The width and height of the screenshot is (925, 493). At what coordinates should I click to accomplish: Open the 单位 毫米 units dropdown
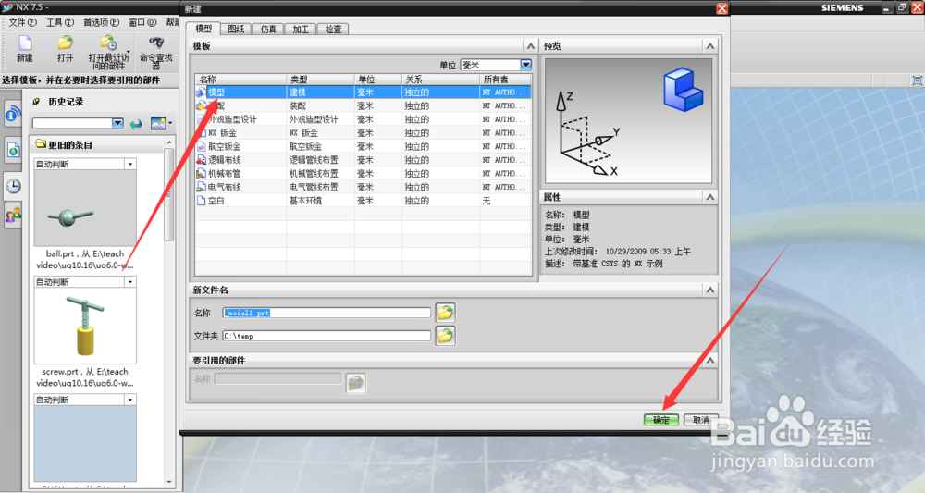(x=526, y=65)
